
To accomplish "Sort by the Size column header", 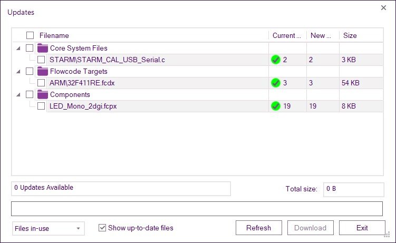I will (x=361, y=35).
